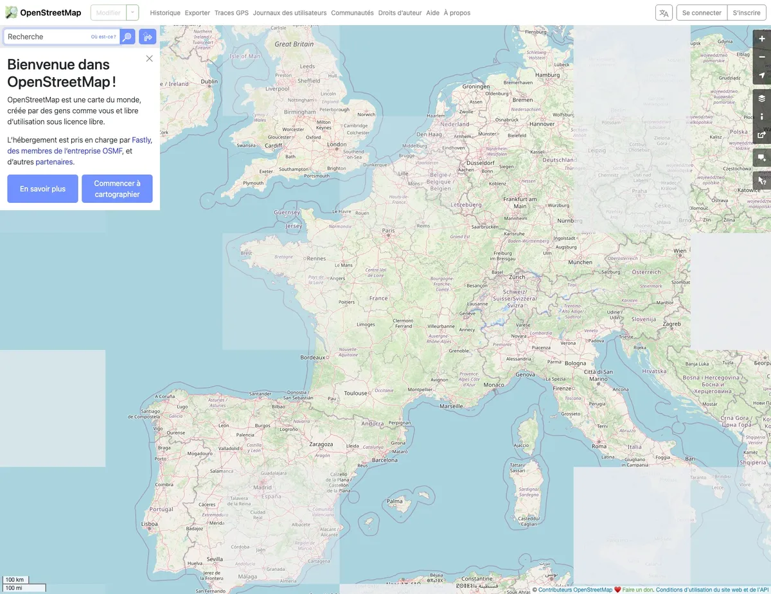This screenshot has width=771, height=594.
Task: Click the magnifier search button
Action: (127, 37)
